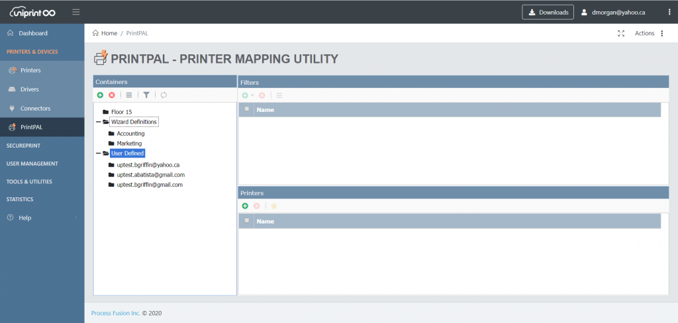The height and width of the screenshot is (323, 678).
Task: Add a printer with green plus icon
Action: [x=245, y=207]
